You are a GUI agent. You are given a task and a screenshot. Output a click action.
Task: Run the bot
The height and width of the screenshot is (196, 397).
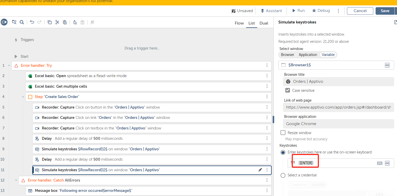click(x=298, y=11)
